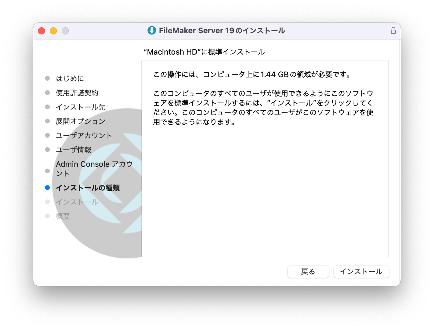This screenshot has width=434, height=330.
Task: Minimize the installer with the yellow button
Action: tap(53, 31)
